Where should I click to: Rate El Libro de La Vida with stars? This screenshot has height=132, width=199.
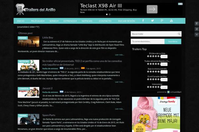pyautogui.click(x=153, y=56)
